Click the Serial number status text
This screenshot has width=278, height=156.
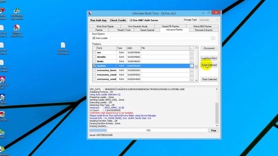tap(101, 135)
